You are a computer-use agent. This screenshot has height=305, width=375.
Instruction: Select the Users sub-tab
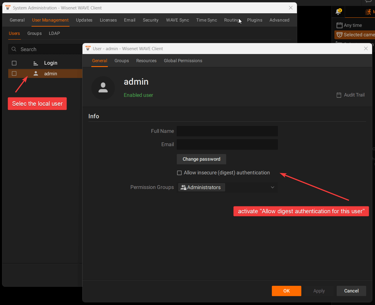[x=14, y=33]
